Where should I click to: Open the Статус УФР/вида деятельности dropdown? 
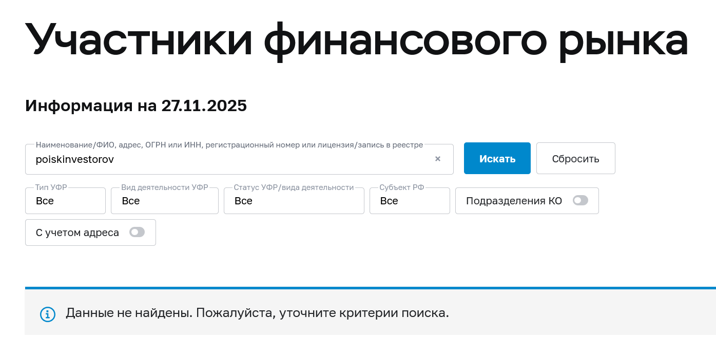(x=294, y=201)
